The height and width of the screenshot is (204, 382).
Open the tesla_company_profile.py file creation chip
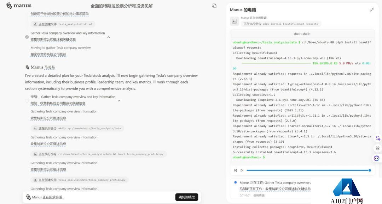click(x=80, y=180)
